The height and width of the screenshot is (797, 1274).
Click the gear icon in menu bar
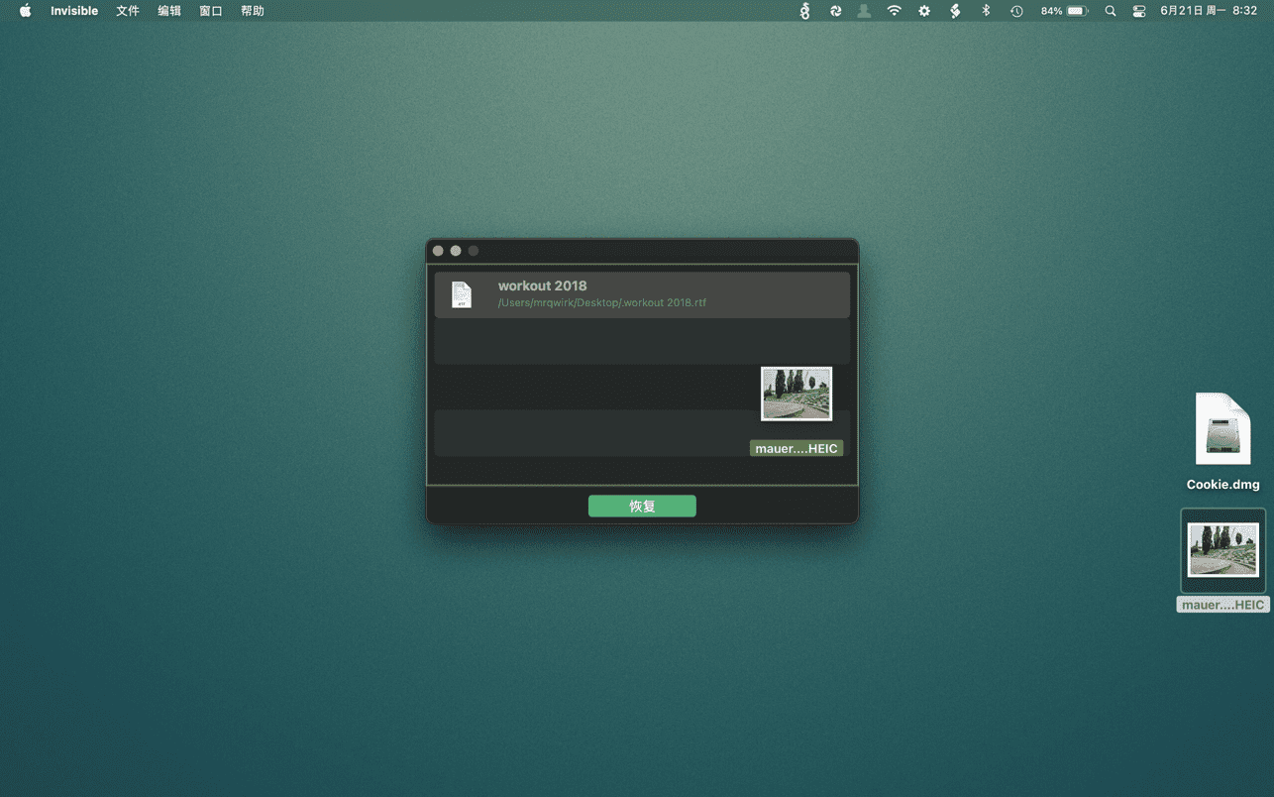point(924,11)
